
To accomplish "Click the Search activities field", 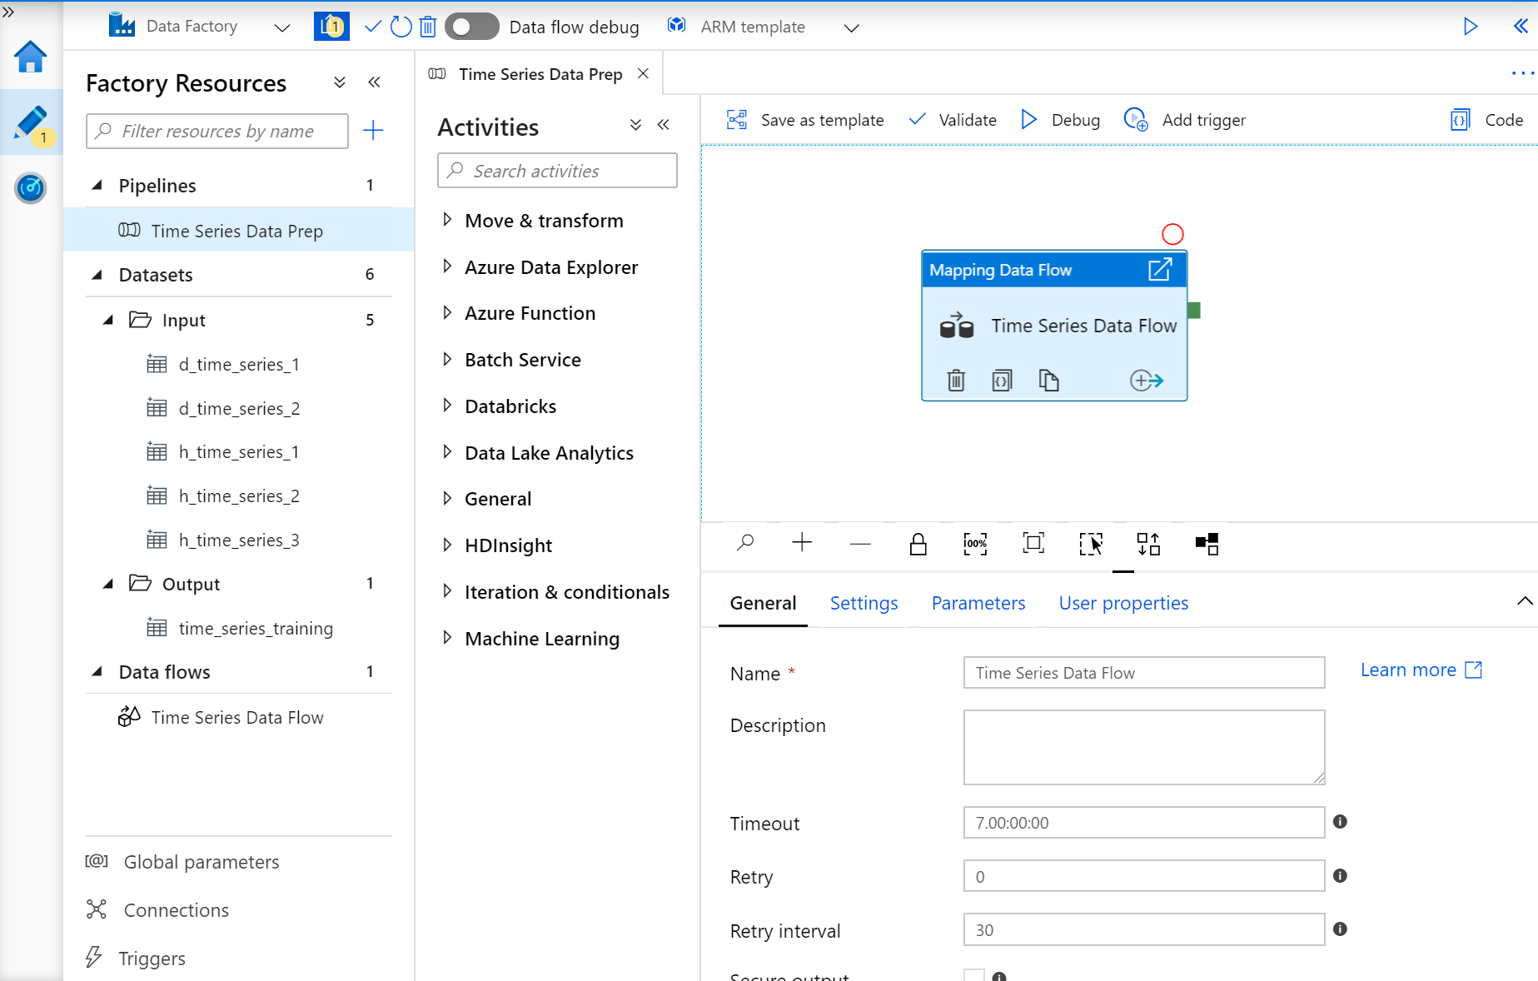I will (x=557, y=171).
